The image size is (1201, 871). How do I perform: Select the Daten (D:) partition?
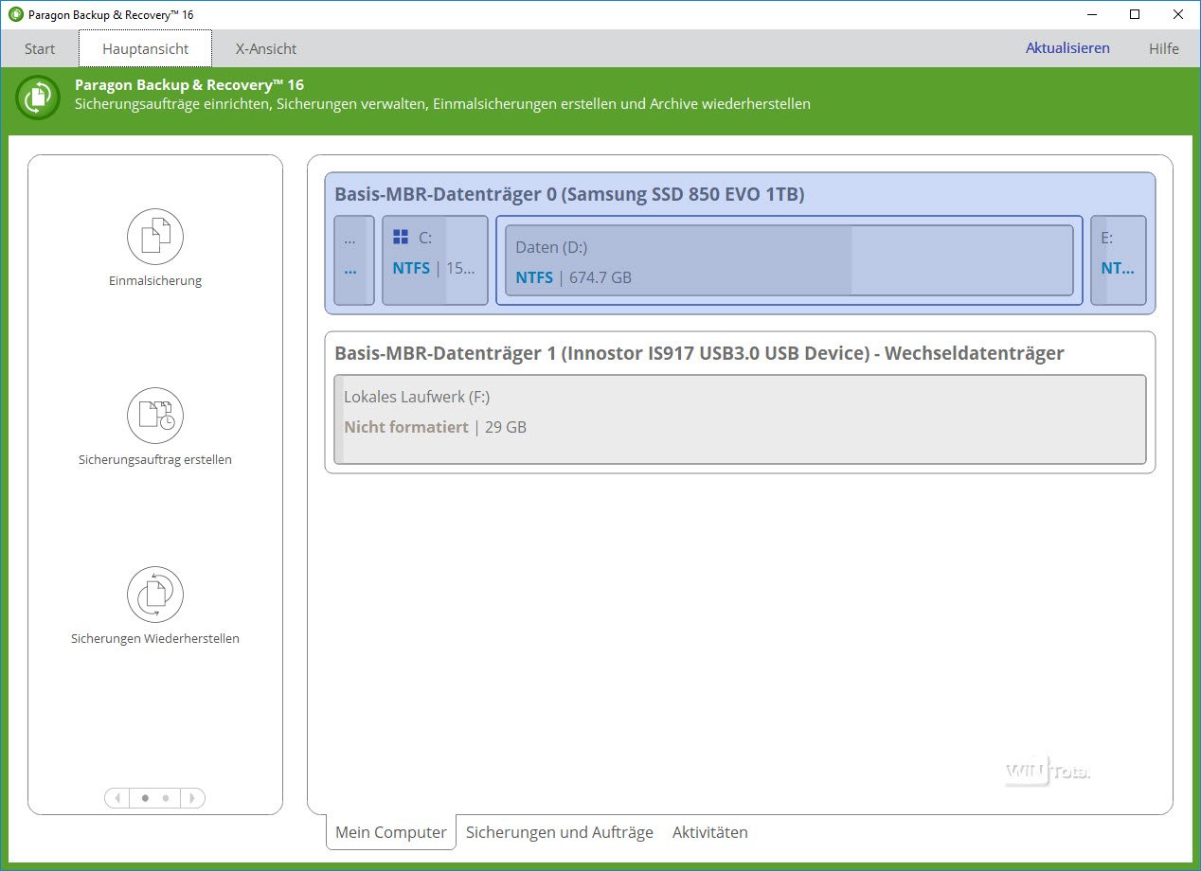coord(789,260)
